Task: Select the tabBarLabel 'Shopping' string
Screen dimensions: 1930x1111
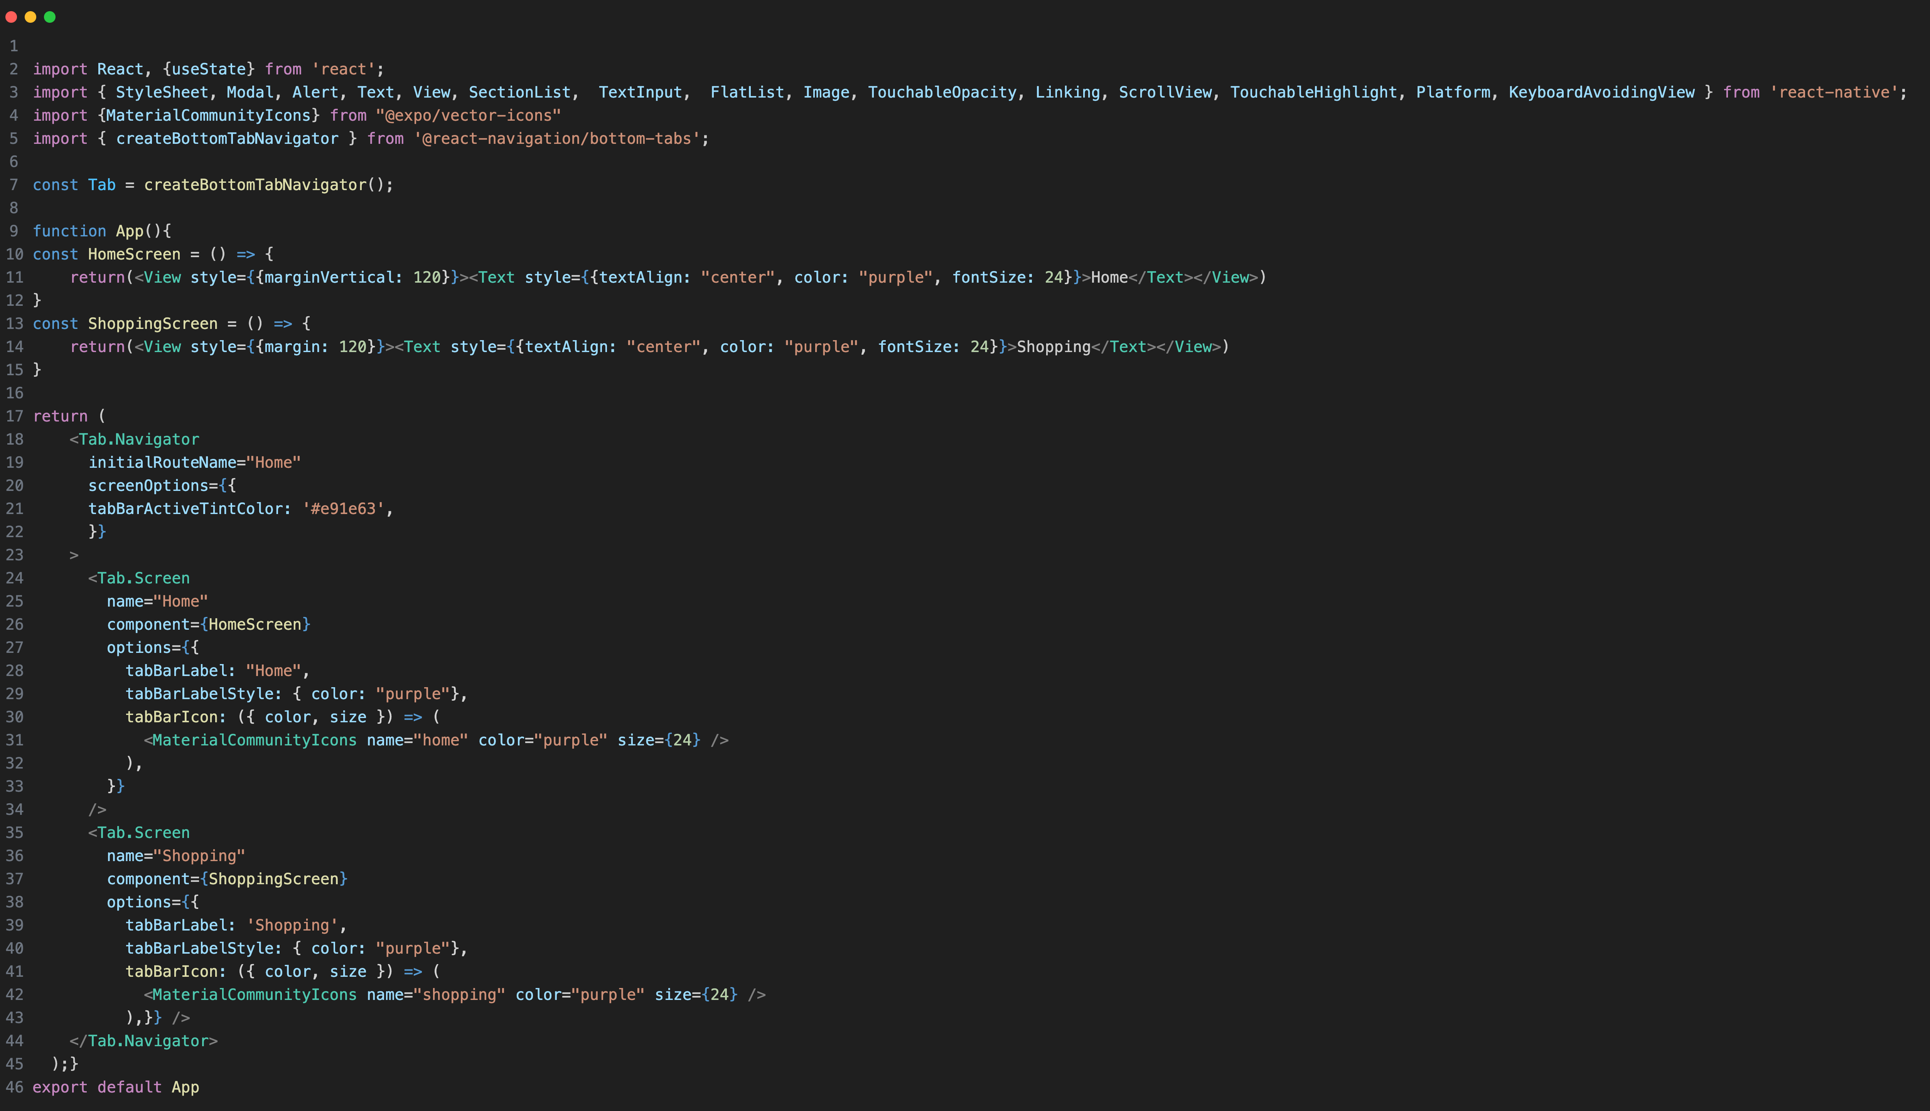Action: 295,925
